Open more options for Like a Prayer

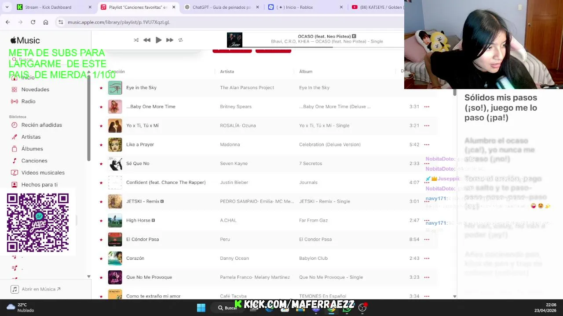click(x=427, y=144)
